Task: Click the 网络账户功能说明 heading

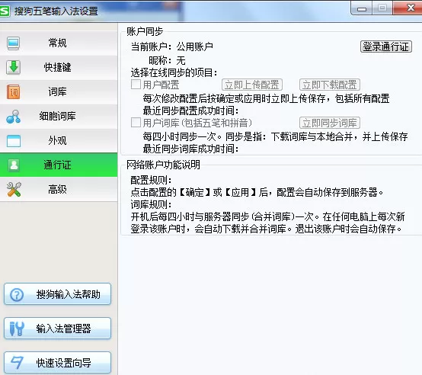Action: (x=163, y=165)
